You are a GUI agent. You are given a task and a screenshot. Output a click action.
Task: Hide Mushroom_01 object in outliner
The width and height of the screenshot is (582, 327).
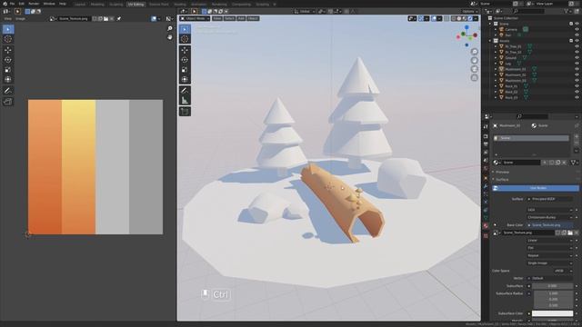tap(577, 69)
